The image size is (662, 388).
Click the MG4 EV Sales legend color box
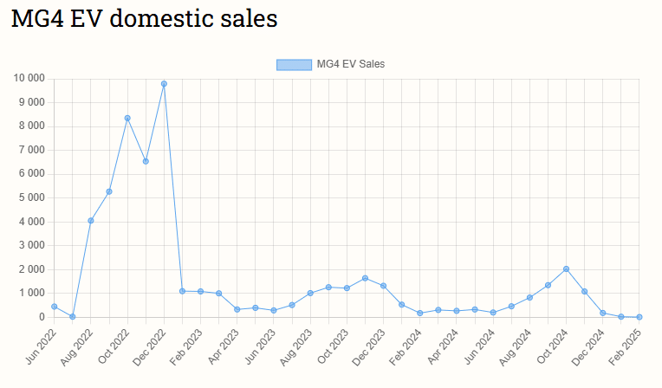[293, 64]
